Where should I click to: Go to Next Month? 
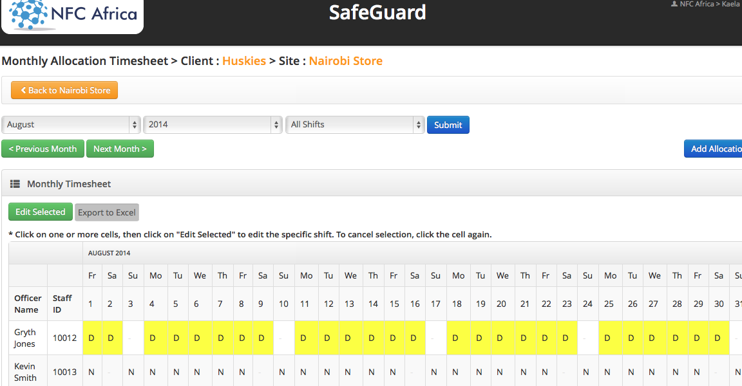point(120,149)
